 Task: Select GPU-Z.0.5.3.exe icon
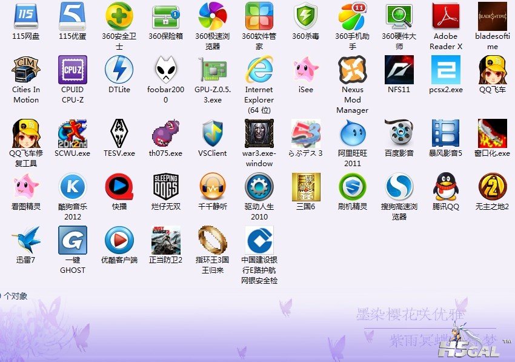click(213, 69)
